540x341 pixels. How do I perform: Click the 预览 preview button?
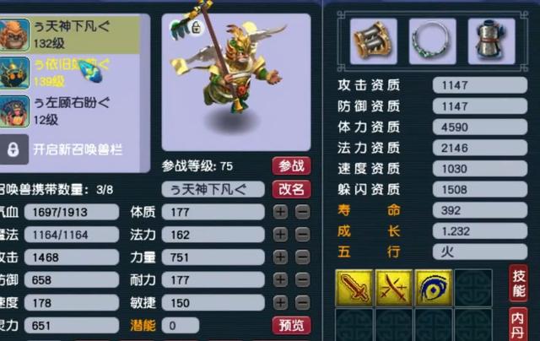(x=291, y=325)
